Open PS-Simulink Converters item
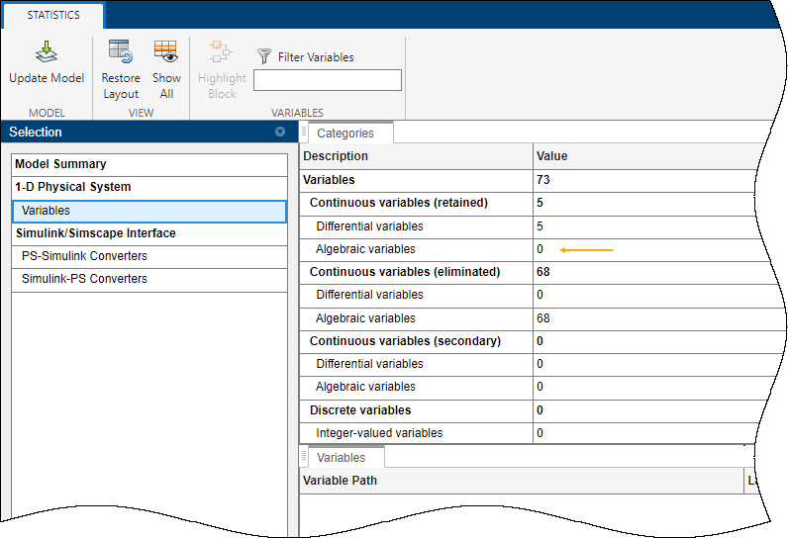The width and height of the screenshot is (788, 539). pyautogui.click(x=84, y=256)
